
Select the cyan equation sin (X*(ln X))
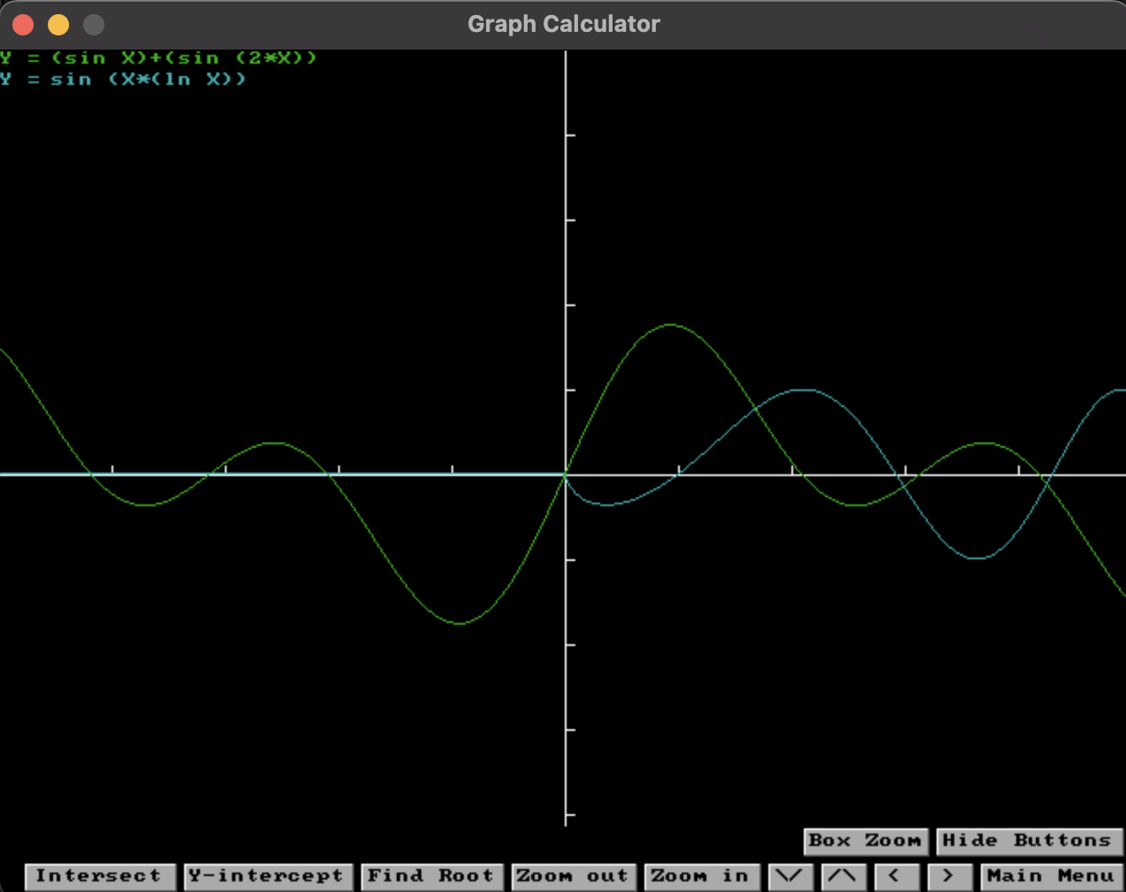tap(124, 80)
